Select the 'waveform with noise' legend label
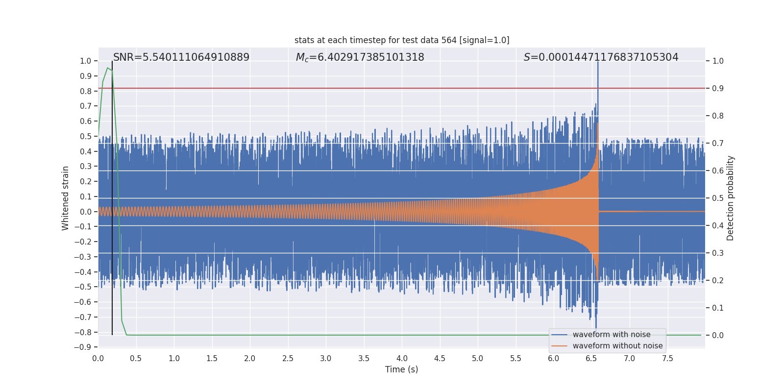Screen dimensions: 784x392 coord(612,335)
